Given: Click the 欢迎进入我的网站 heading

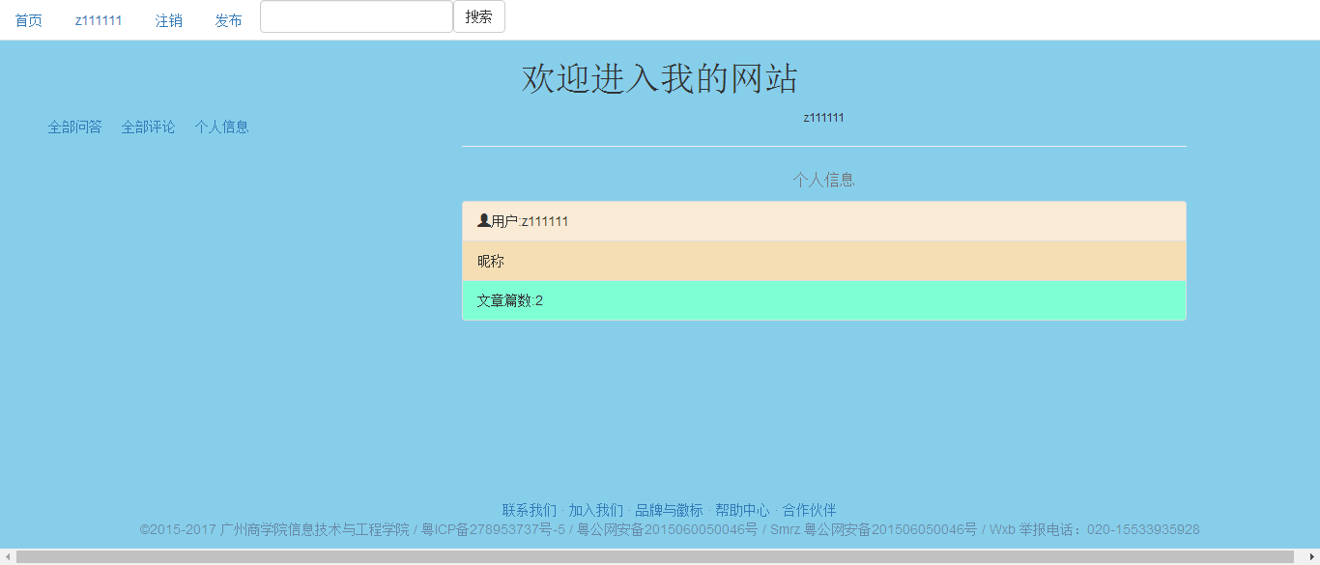Looking at the screenshot, I should pos(660,78).
